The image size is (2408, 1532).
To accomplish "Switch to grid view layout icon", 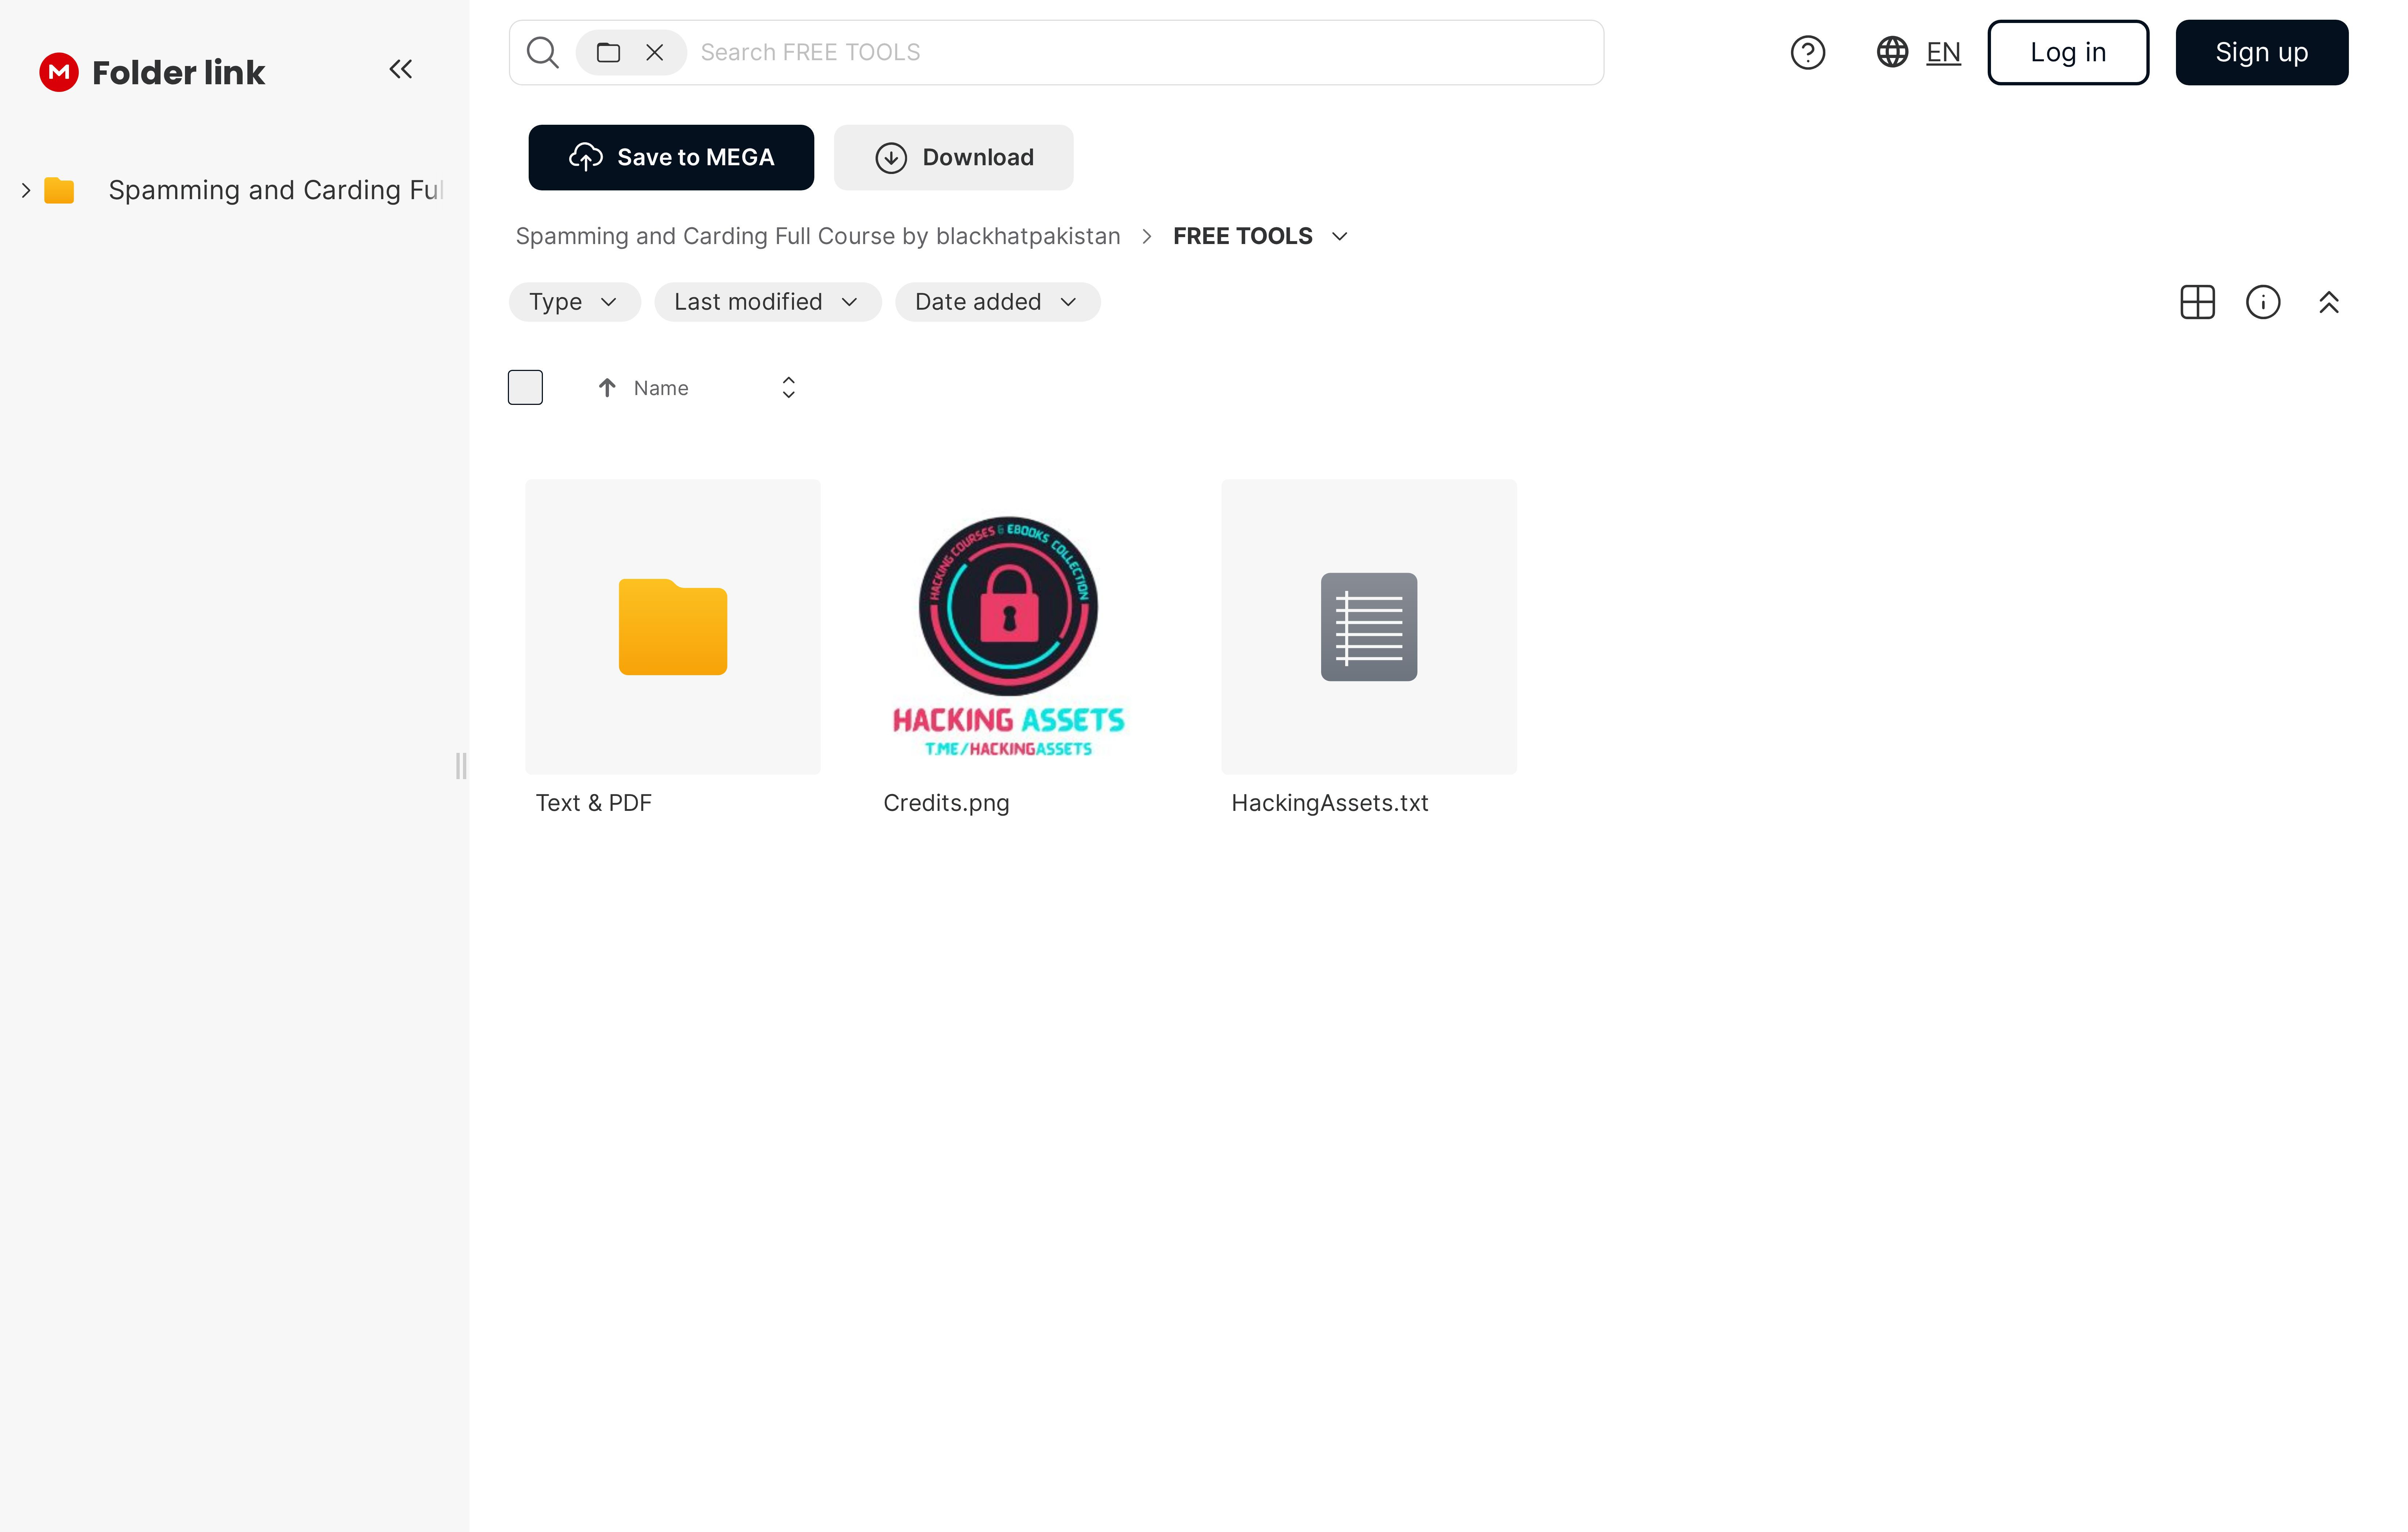I will coord(2197,302).
